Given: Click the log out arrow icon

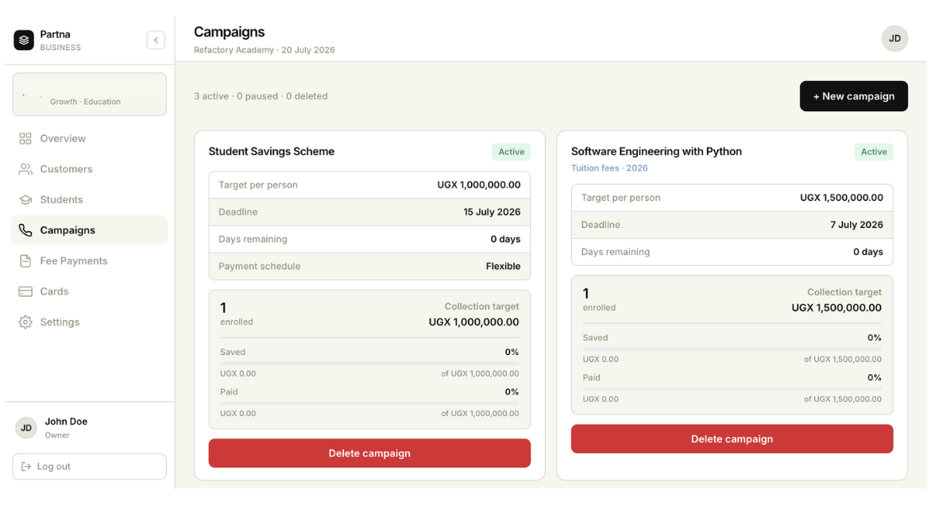Looking at the screenshot, I should click(26, 466).
